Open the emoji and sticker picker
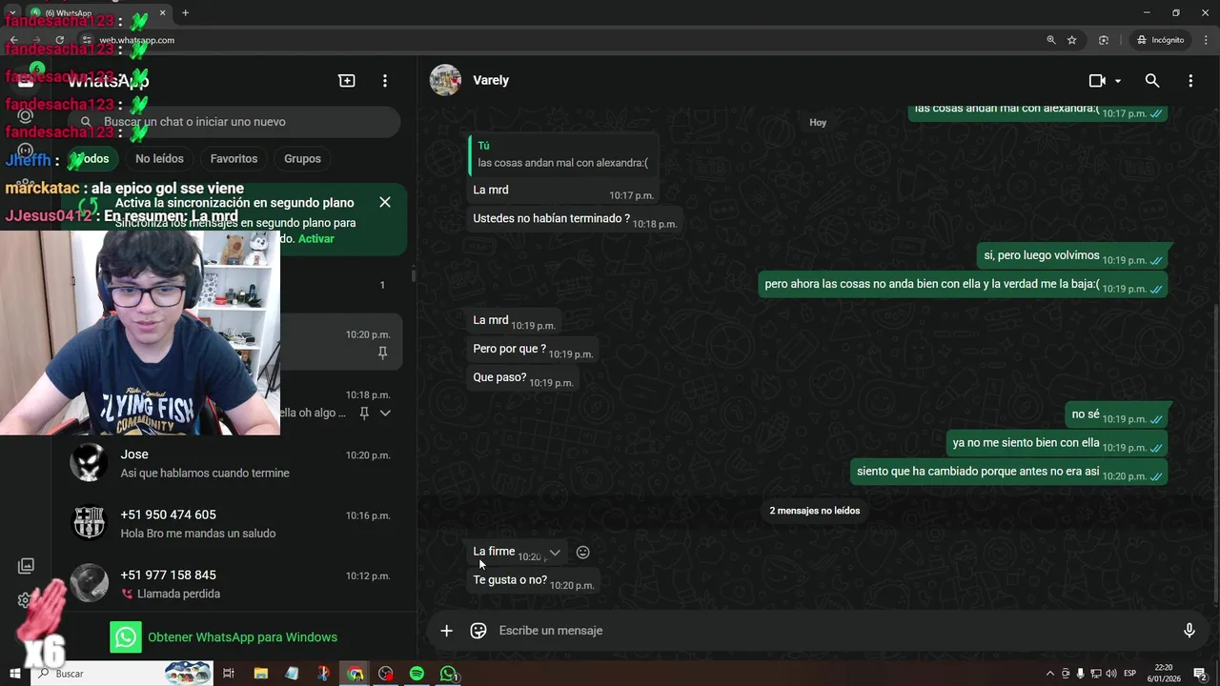The image size is (1220, 686). click(478, 631)
